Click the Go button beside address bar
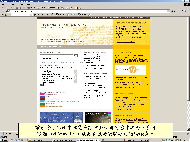 tap(173, 11)
